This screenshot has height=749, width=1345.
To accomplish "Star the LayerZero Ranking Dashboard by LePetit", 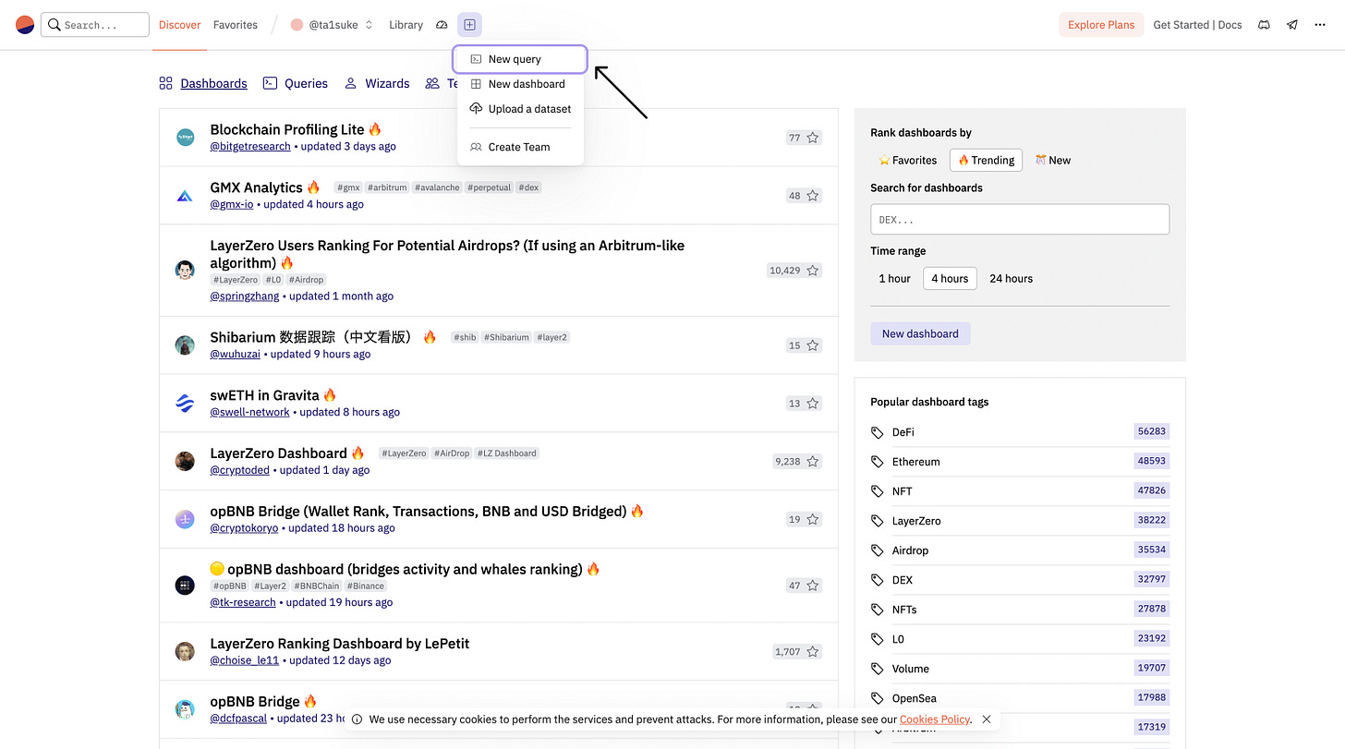I will (813, 652).
